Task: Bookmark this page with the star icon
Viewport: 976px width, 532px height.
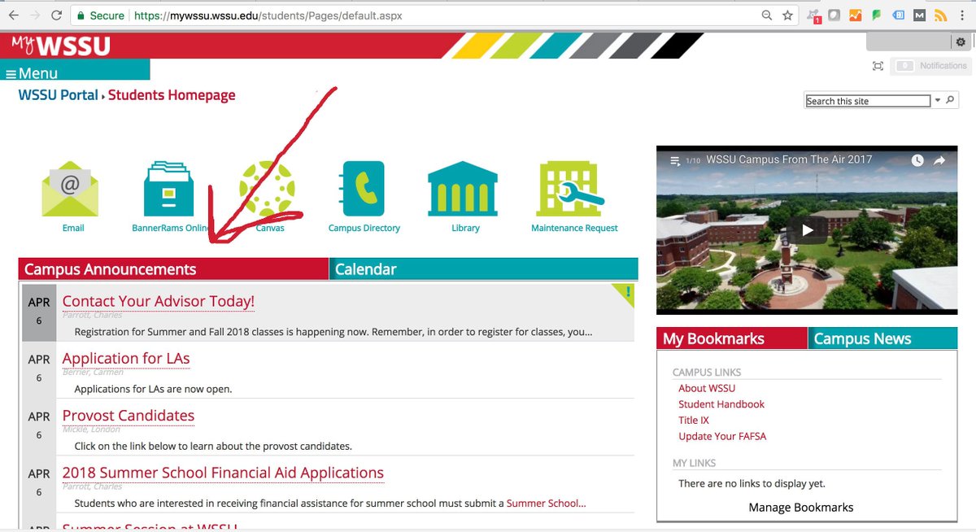Action: point(787,15)
